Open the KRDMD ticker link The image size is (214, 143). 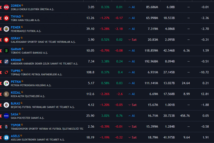(16, 60)
